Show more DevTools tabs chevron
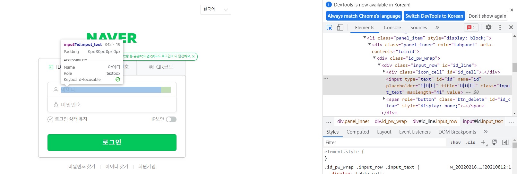Image resolution: width=517 pixels, height=174 pixels. (x=437, y=28)
